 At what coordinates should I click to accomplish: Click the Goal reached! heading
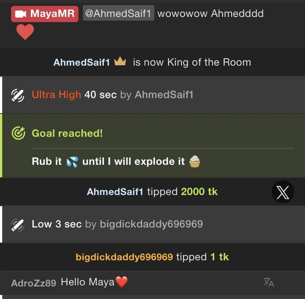(67, 133)
